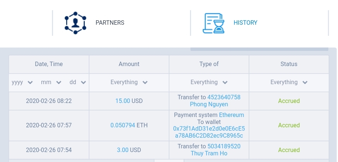Click the Partners network icon
Screen dimensions: 338x162
75,23
